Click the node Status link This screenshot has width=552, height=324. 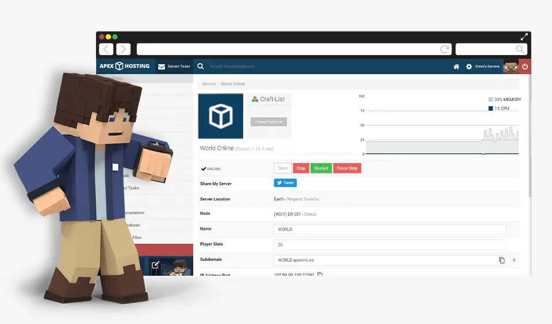(310, 214)
